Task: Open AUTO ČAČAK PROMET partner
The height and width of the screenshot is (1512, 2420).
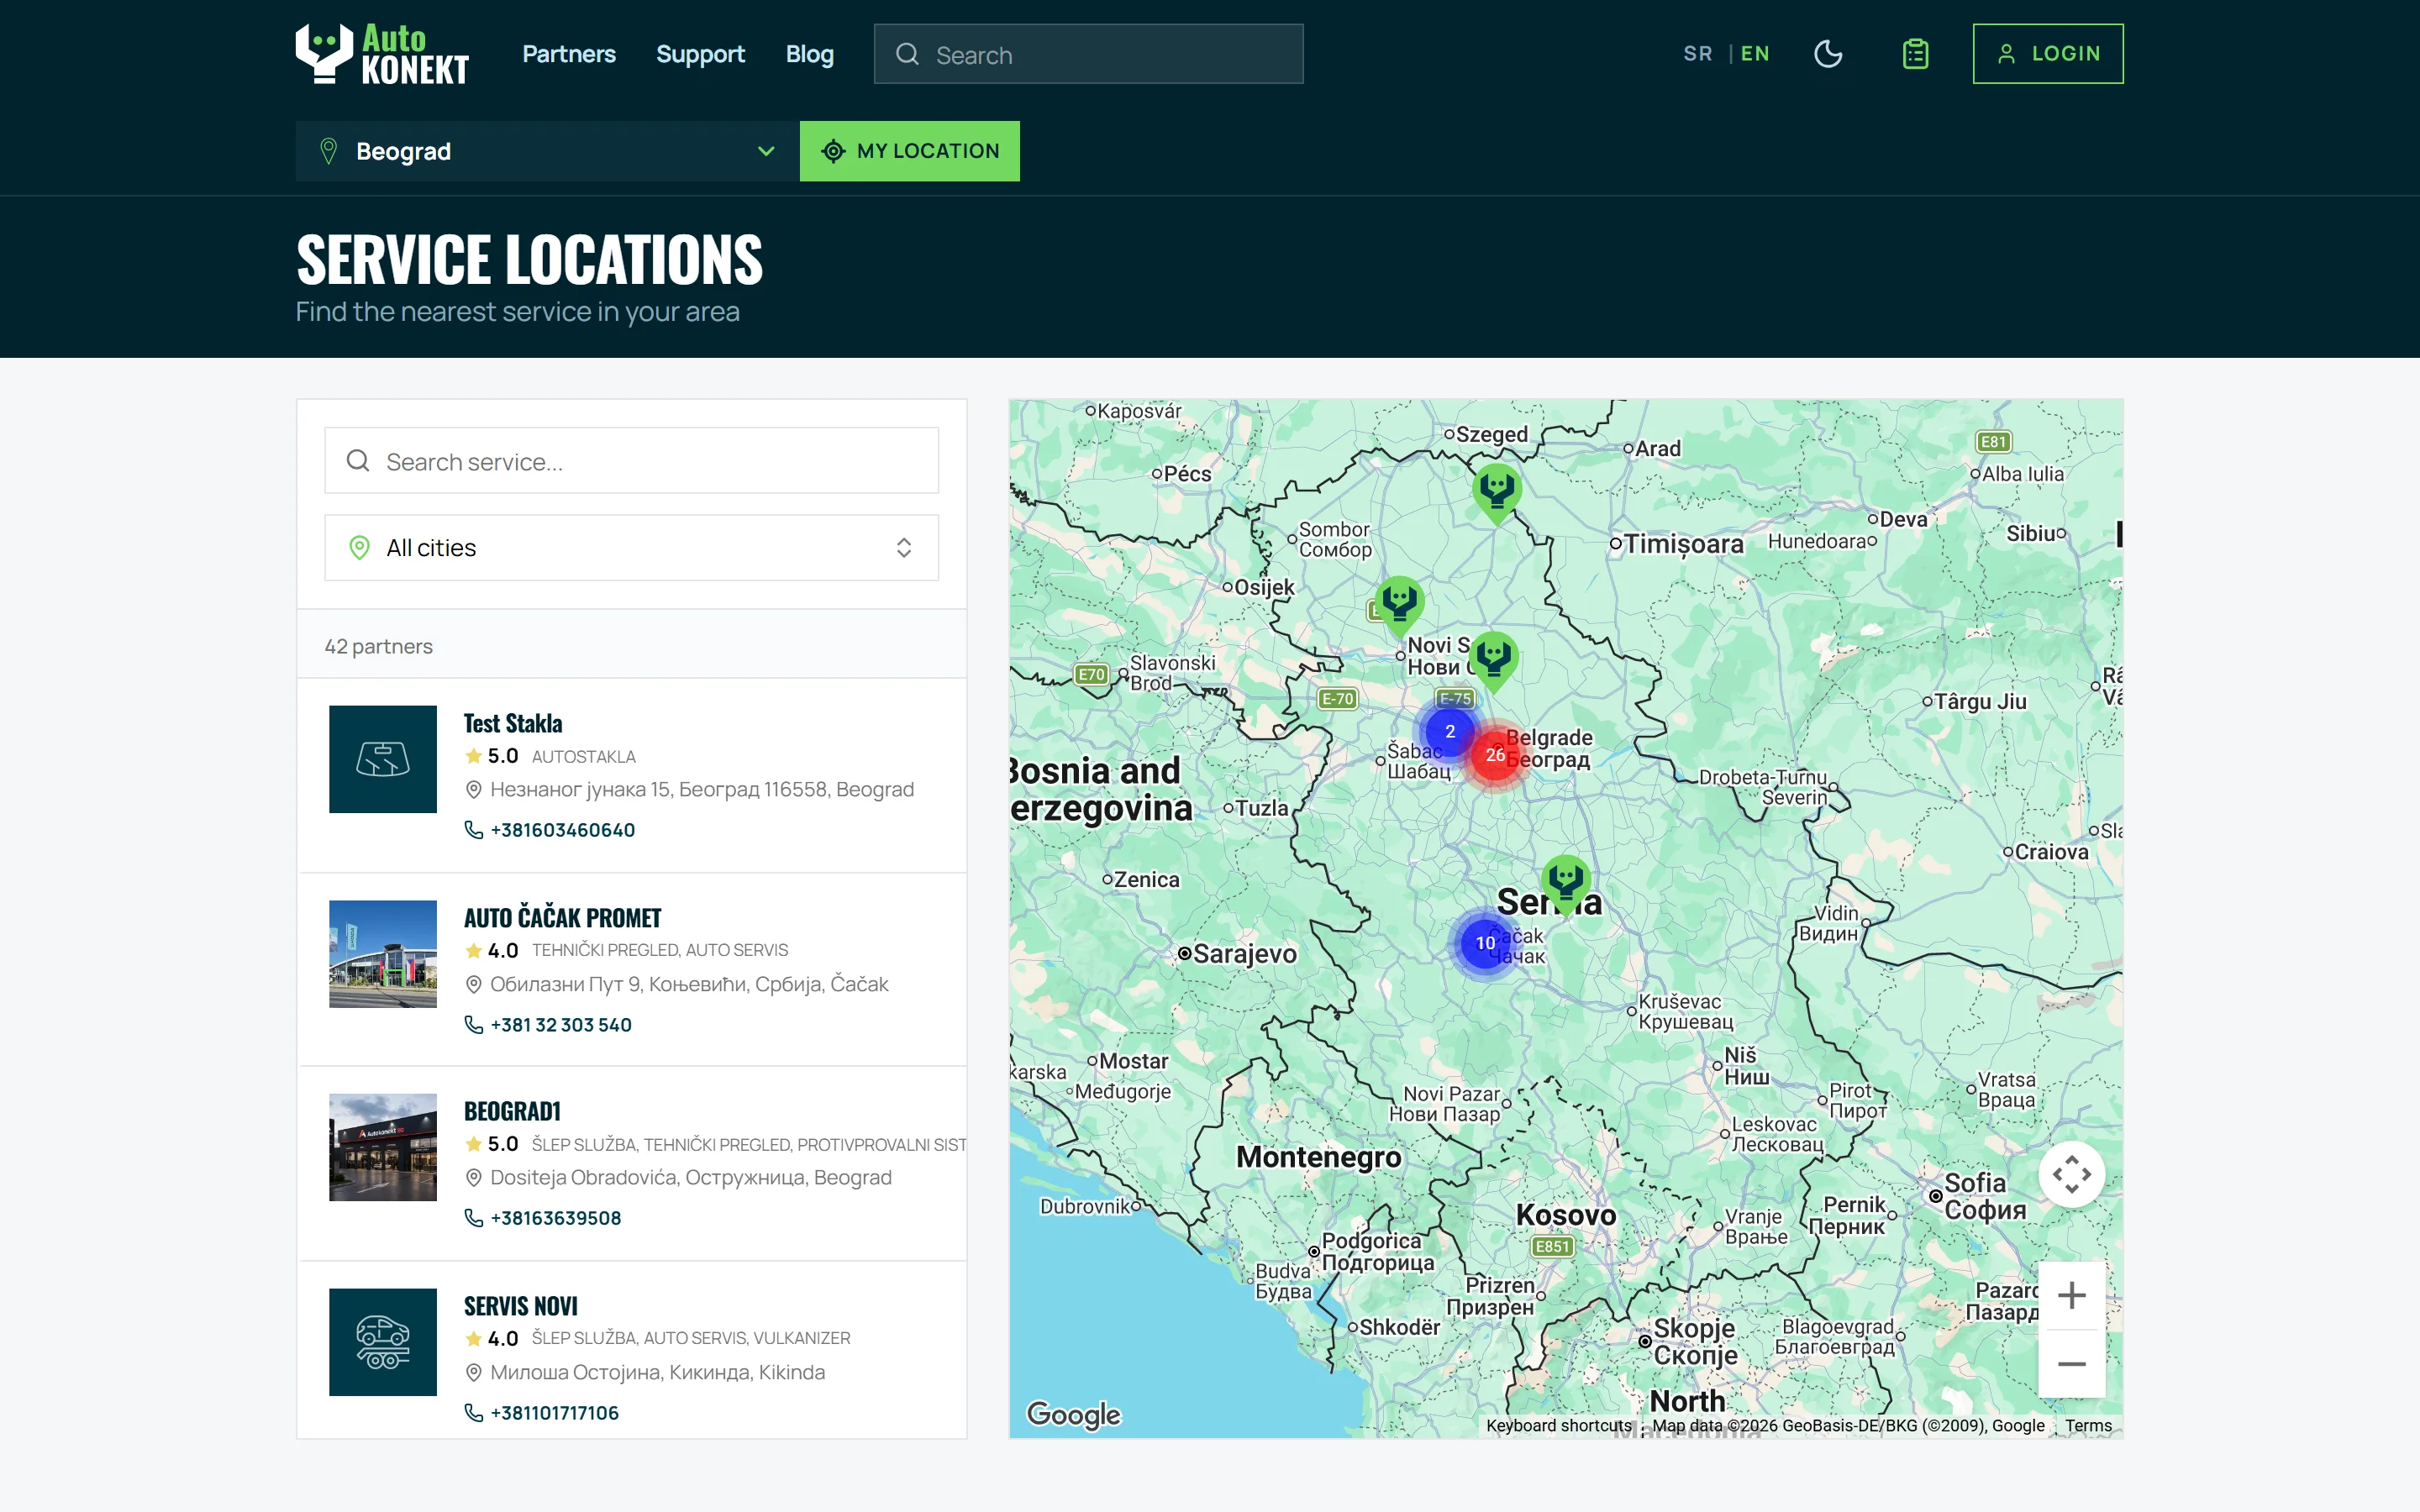Action: coord(562,917)
